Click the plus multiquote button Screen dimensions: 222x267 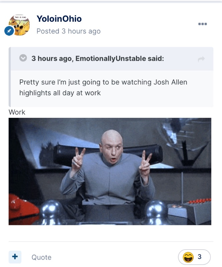click(x=15, y=257)
